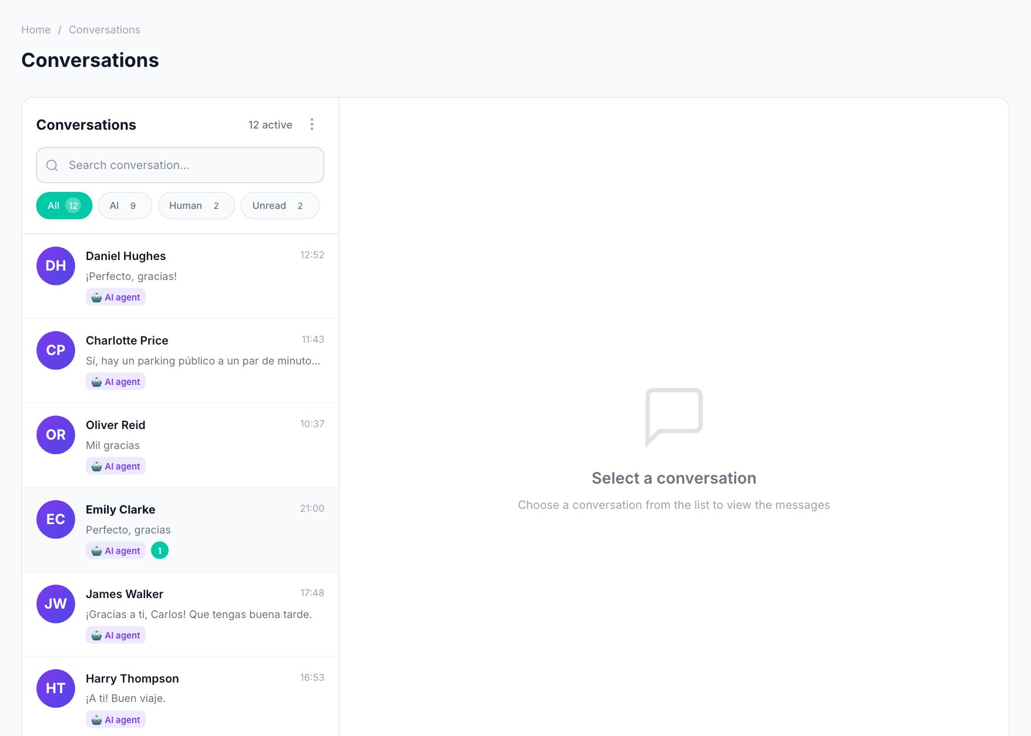Click the '¡Gracias a ti, Carlos!' preview
1031x736 pixels.
point(199,615)
